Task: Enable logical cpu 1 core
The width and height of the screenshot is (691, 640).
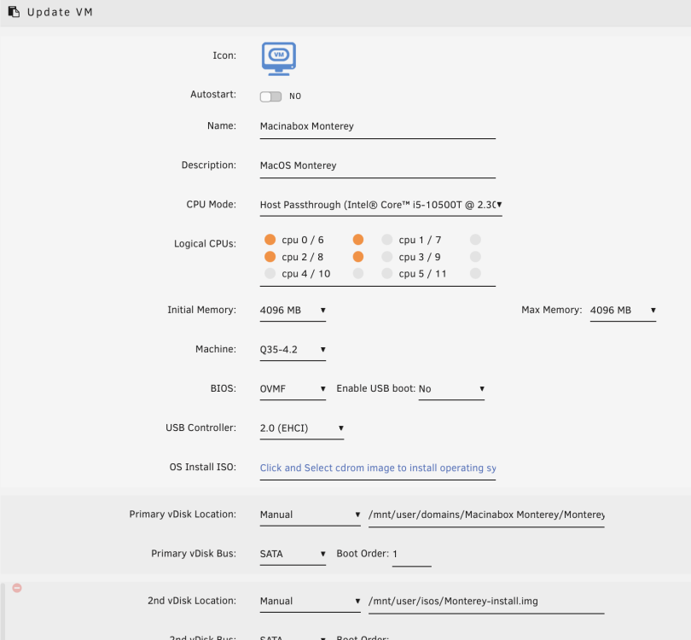Action: 387,239
